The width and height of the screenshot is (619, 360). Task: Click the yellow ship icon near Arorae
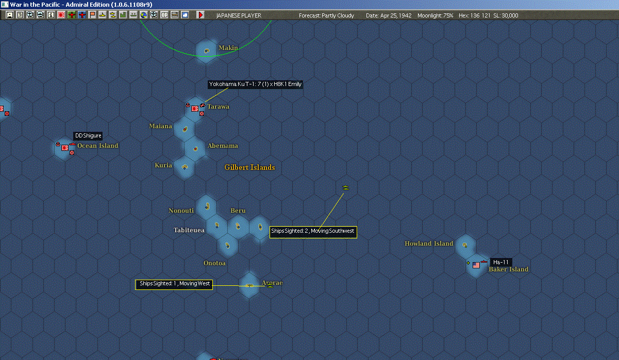270,285
